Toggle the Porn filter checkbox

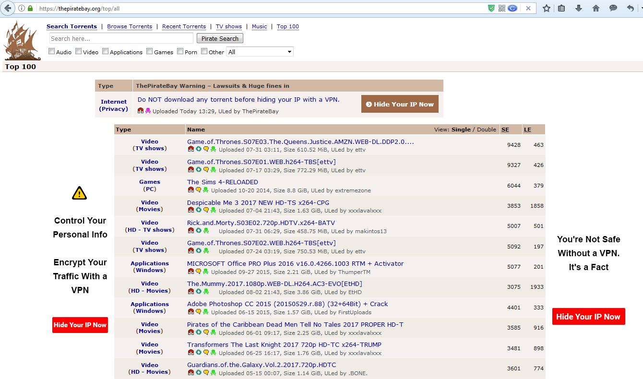pyautogui.click(x=180, y=51)
